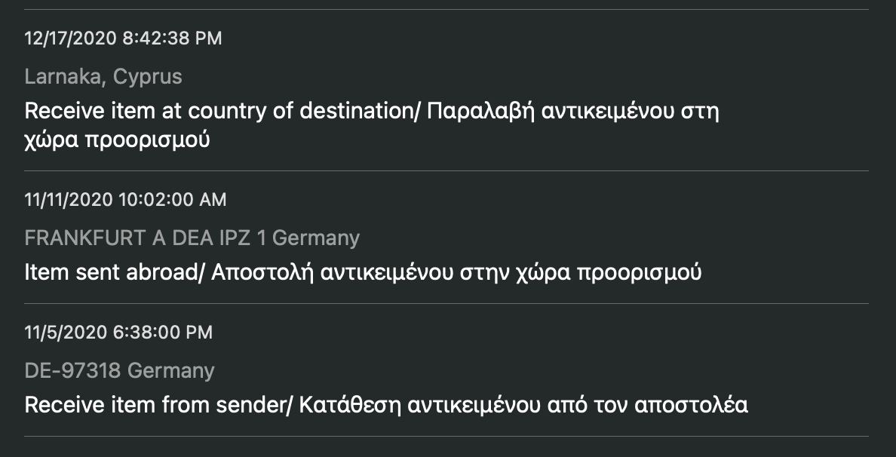Image resolution: width=896 pixels, height=457 pixels.
Task: Click the Greek text "Κατάθεση αντικειμένου από τον αποστολέα"
Action: 523,405
